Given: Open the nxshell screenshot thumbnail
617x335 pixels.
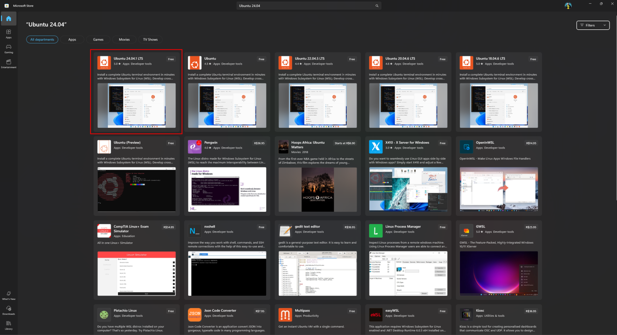Looking at the screenshot, I should click(x=227, y=274).
